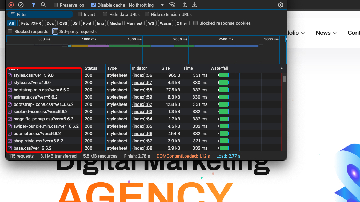Clear the network log
Image resolution: width=360 pixels, height=202 pixels.
(x=21, y=5)
